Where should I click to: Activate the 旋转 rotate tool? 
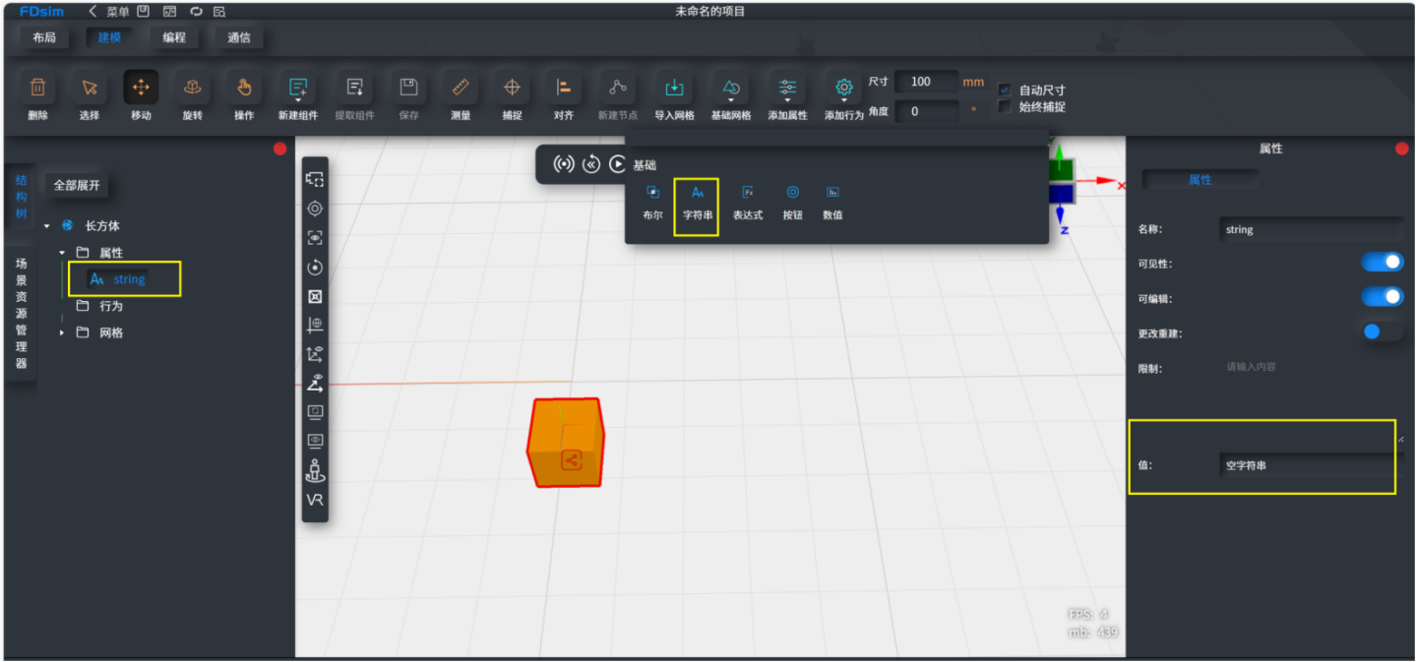[x=193, y=88]
